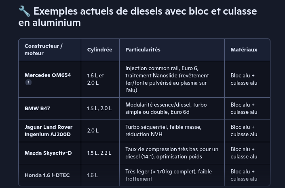Select the Honda 1.6 i-DTEC cell
The width and height of the screenshot is (285, 188).
point(47,175)
